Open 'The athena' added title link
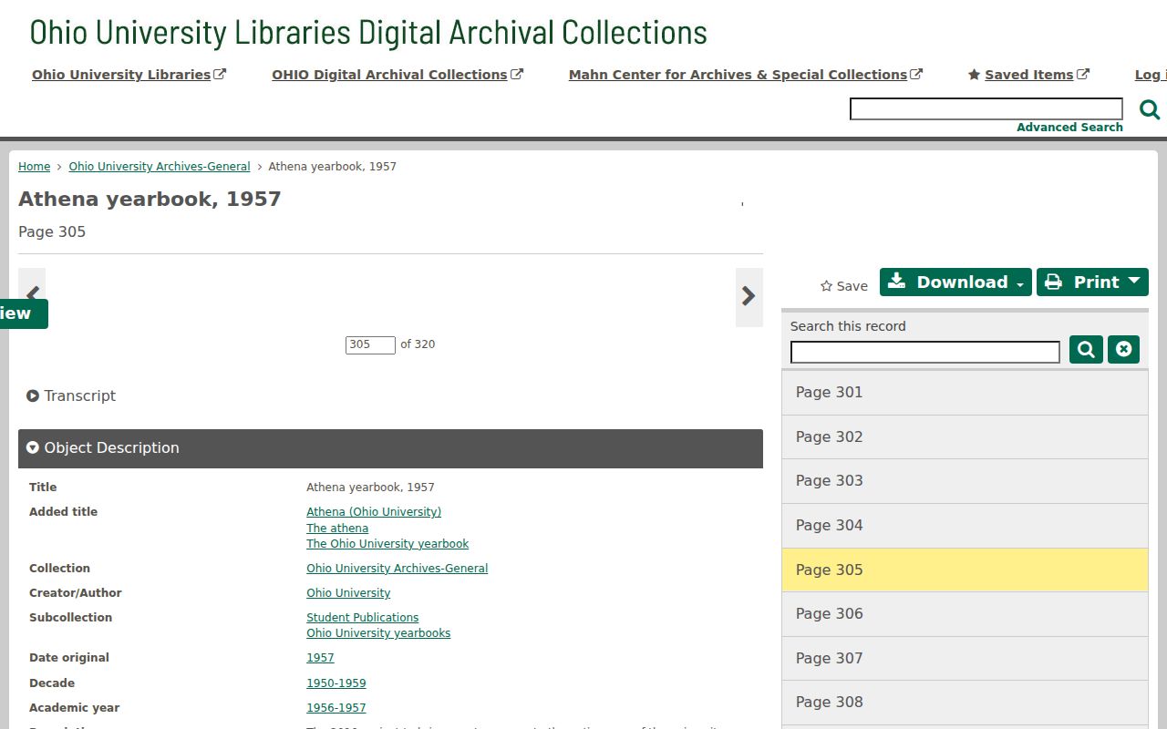The height and width of the screenshot is (729, 1167). (337, 529)
